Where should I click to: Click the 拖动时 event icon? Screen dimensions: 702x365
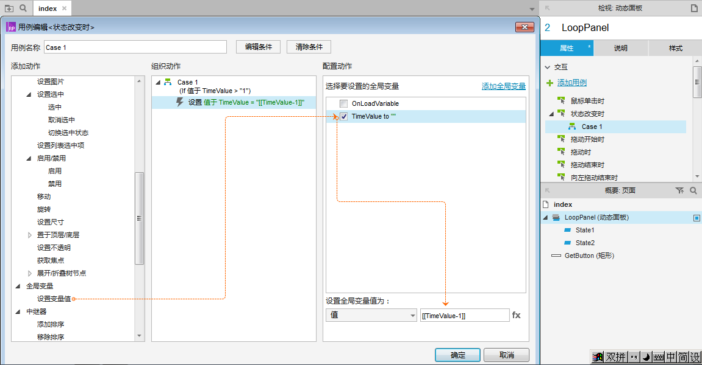tap(561, 152)
